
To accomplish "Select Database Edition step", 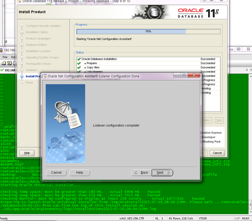I will [x=36, y=45].
